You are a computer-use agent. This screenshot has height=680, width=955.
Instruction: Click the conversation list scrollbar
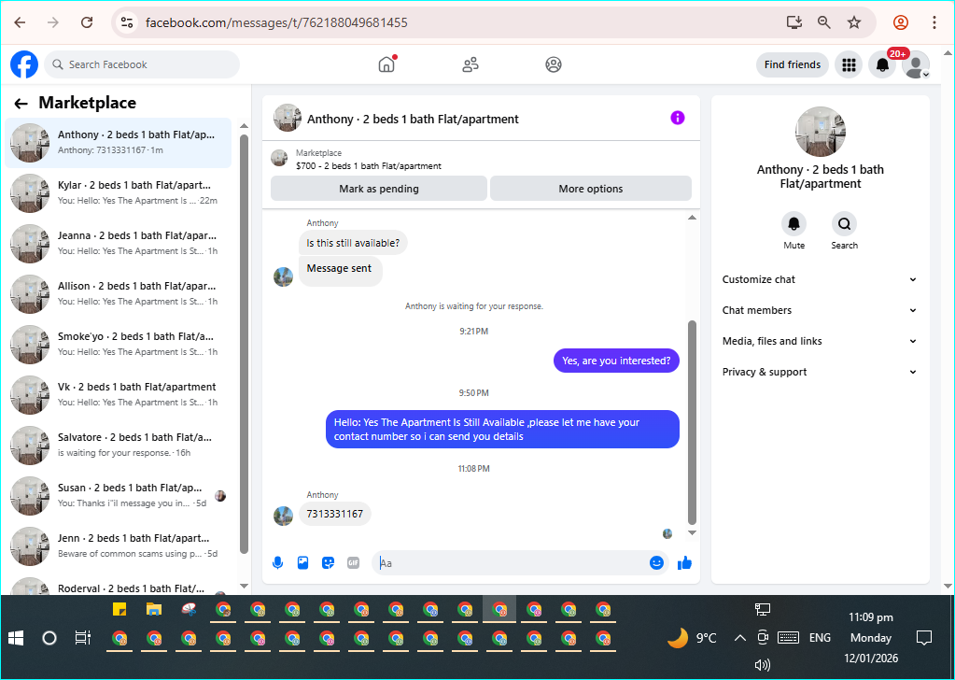pos(245,345)
